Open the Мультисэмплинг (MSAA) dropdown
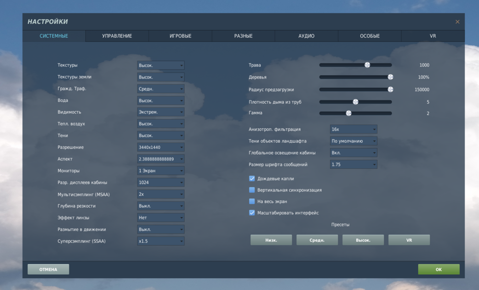 coord(160,194)
